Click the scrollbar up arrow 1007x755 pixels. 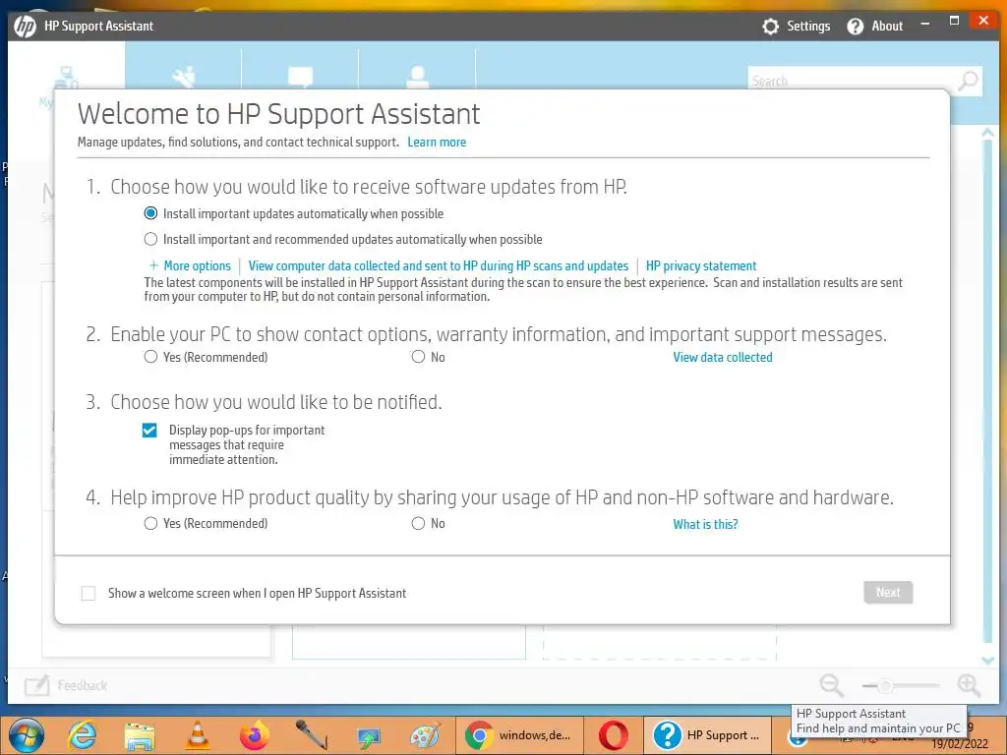(988, 133)
